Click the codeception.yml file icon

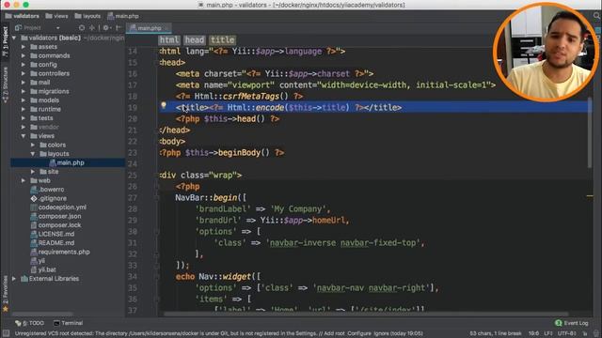pos(34,207)
